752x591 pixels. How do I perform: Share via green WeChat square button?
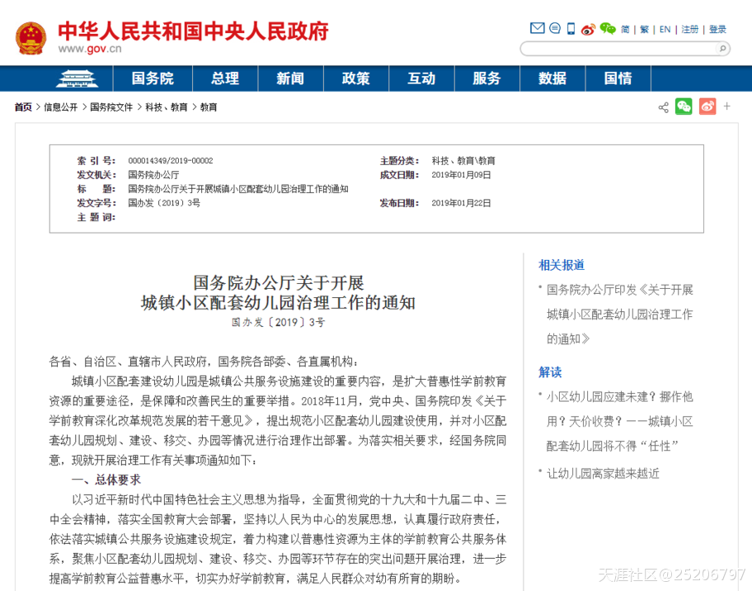684,106
